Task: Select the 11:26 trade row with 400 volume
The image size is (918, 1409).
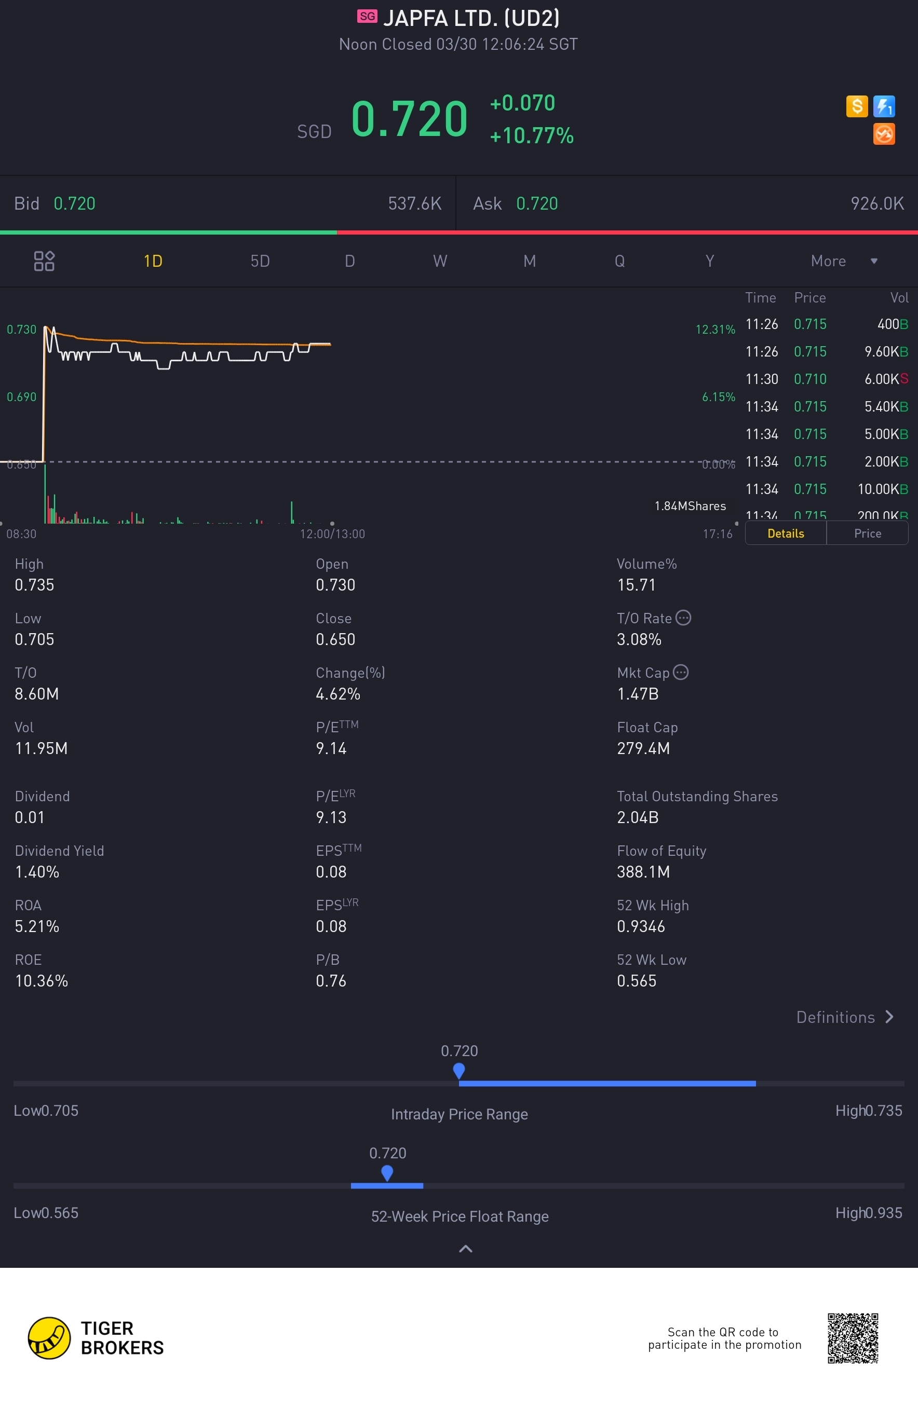Action: pos(826,324)
